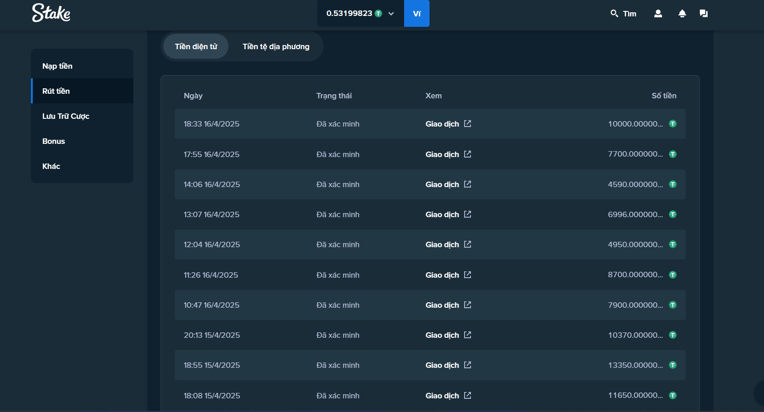Open the chat bubbles icon
Viewport: 764px width, 412px height.
(x=703, y=14)
